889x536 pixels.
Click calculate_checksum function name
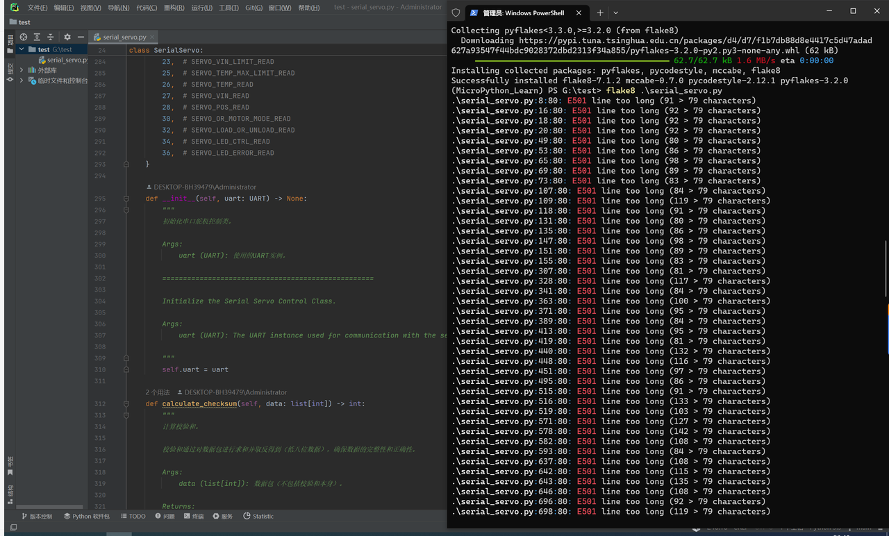coord(199,404)
